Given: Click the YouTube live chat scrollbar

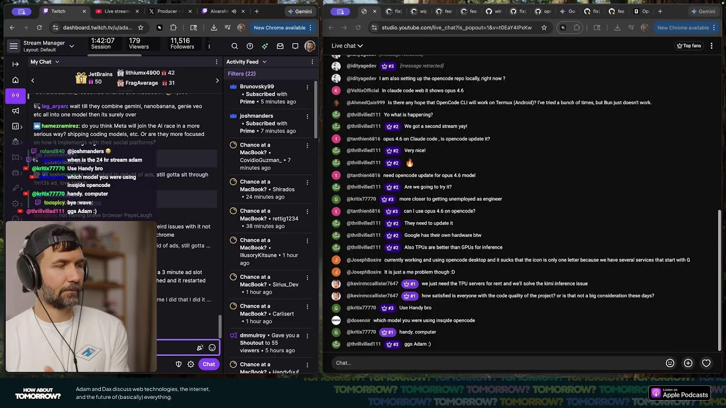Looking at the screenshot, I should coord(720,280).
